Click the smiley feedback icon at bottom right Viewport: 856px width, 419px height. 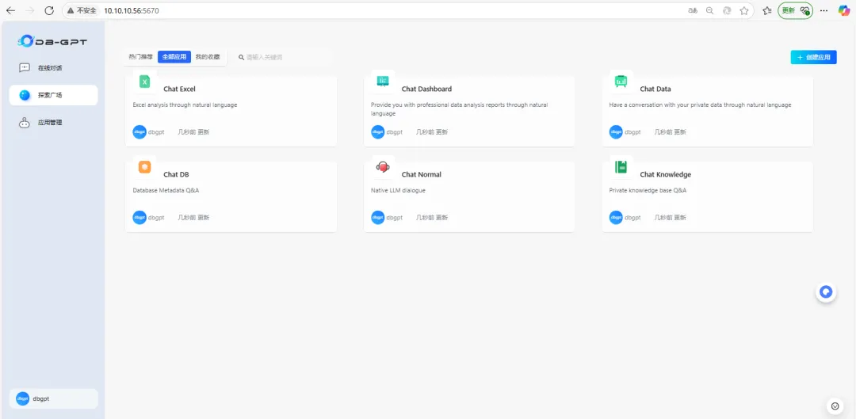(834, 406)
